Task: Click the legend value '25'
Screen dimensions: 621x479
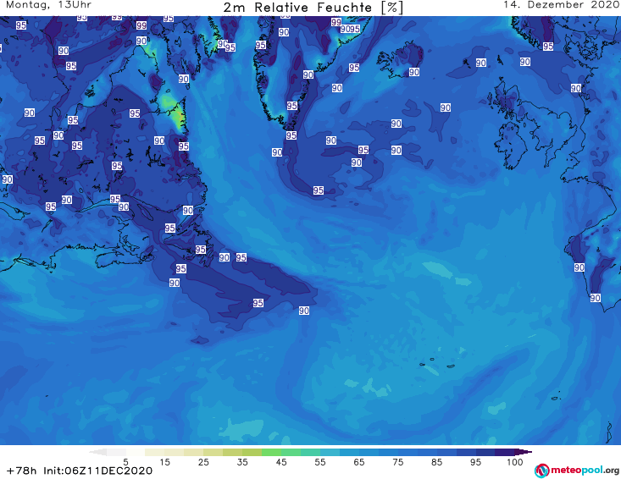Action: tap(203, 462)
